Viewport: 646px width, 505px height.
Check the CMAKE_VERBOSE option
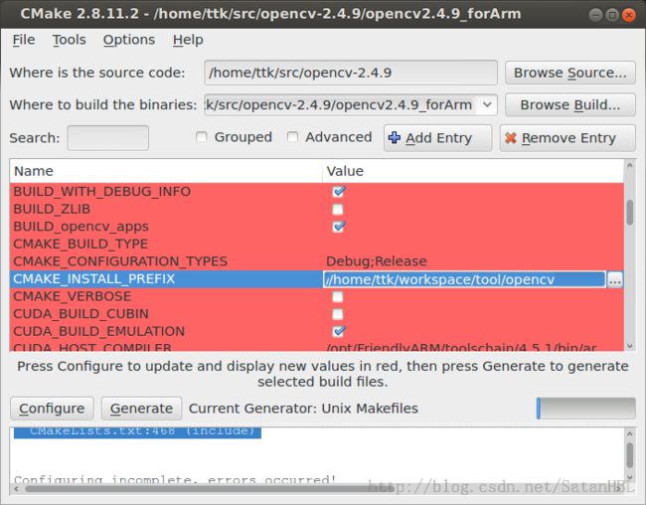338,297
